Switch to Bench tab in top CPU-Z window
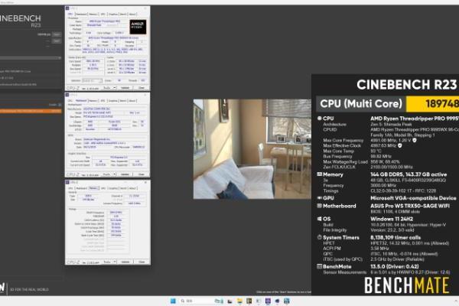 click(x=123, y=14)
